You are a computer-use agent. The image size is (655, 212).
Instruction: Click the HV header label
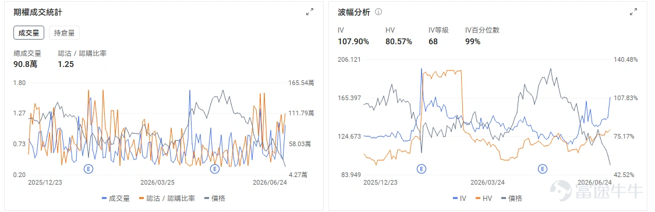[390, 30]
